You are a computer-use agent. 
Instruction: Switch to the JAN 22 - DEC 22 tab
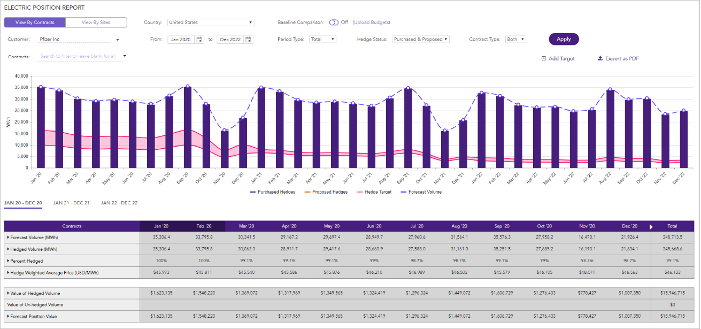tap(119, 203)
